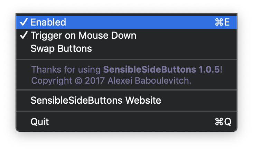Click the ⌘Q shortcut hint

[223, 122]
